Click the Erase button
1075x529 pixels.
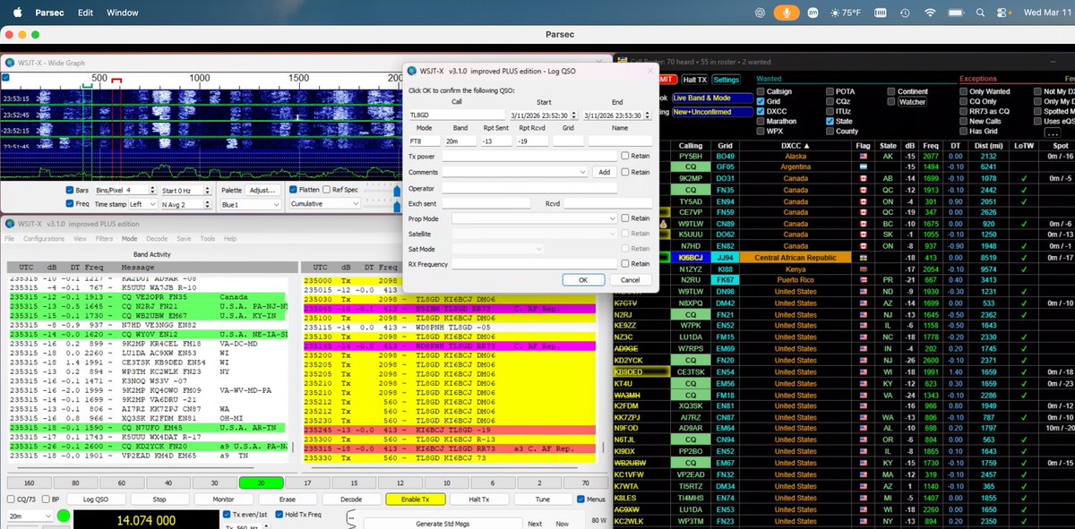(287, 499)
